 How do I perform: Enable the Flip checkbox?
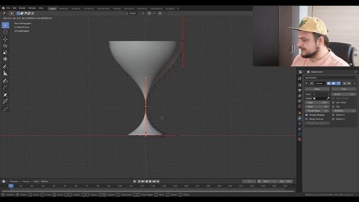pyautogui.click(x=333, y=107)
